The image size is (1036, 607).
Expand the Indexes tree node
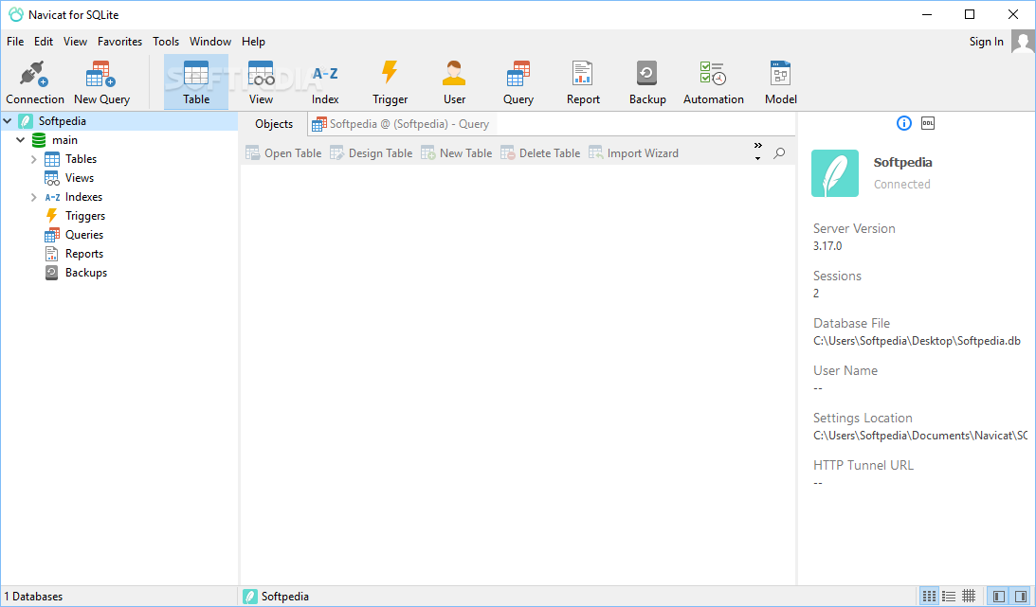point(34,197)
